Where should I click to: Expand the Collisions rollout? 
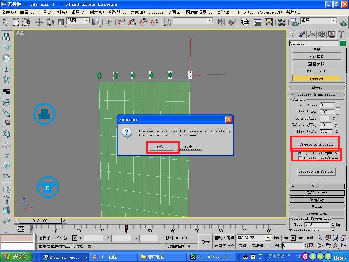tap(317, 193)
